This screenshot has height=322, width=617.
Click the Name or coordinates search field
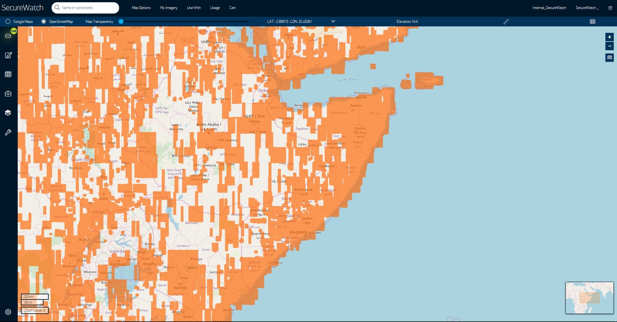point(85,8)
